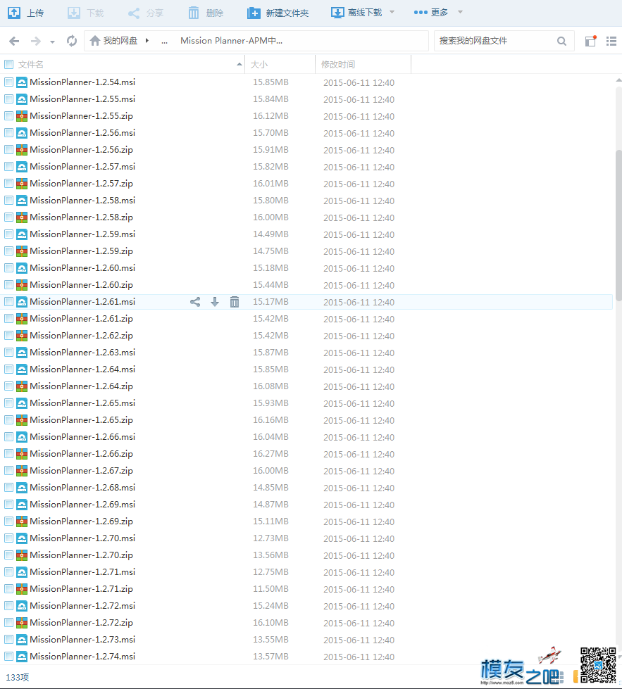Open file MissionPlanner-1.2.55.msi

(82, 99)
